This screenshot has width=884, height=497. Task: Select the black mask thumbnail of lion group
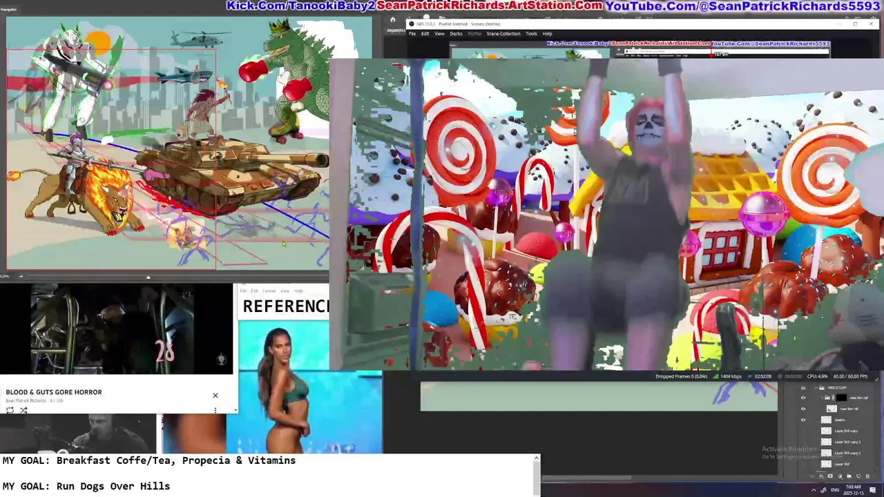[x=841, y=398]
